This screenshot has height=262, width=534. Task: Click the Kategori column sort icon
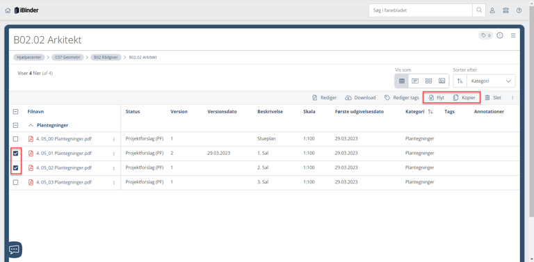coord(430,112)
